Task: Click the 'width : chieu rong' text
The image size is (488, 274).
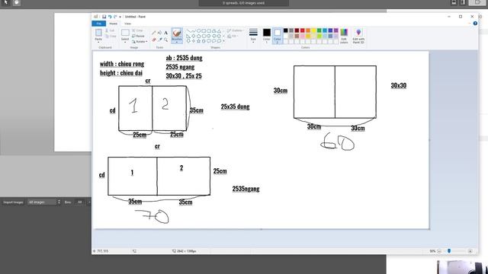Action: (x=122, y=64)
